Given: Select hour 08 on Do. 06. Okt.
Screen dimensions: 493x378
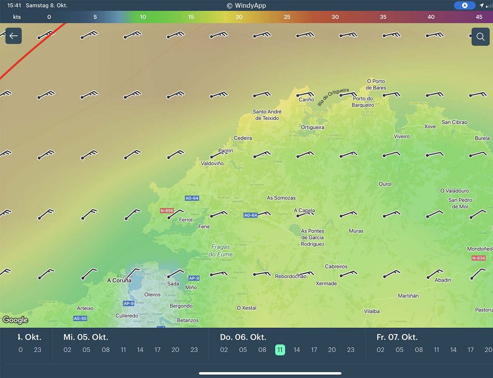Looking at the screenshot, I should click(x=262, y=350).
